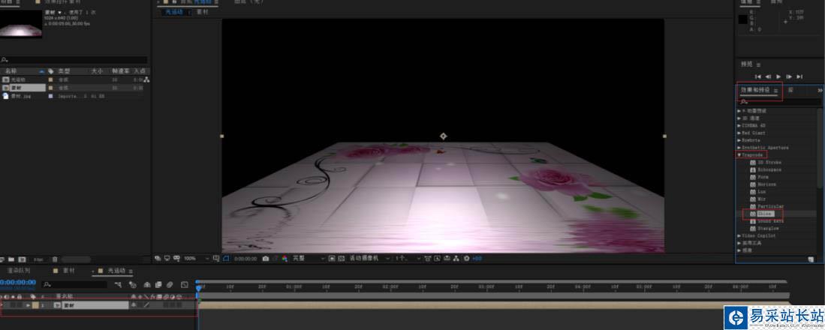Click the viewer current time 0:00:00:00

(x=245, y=259)
